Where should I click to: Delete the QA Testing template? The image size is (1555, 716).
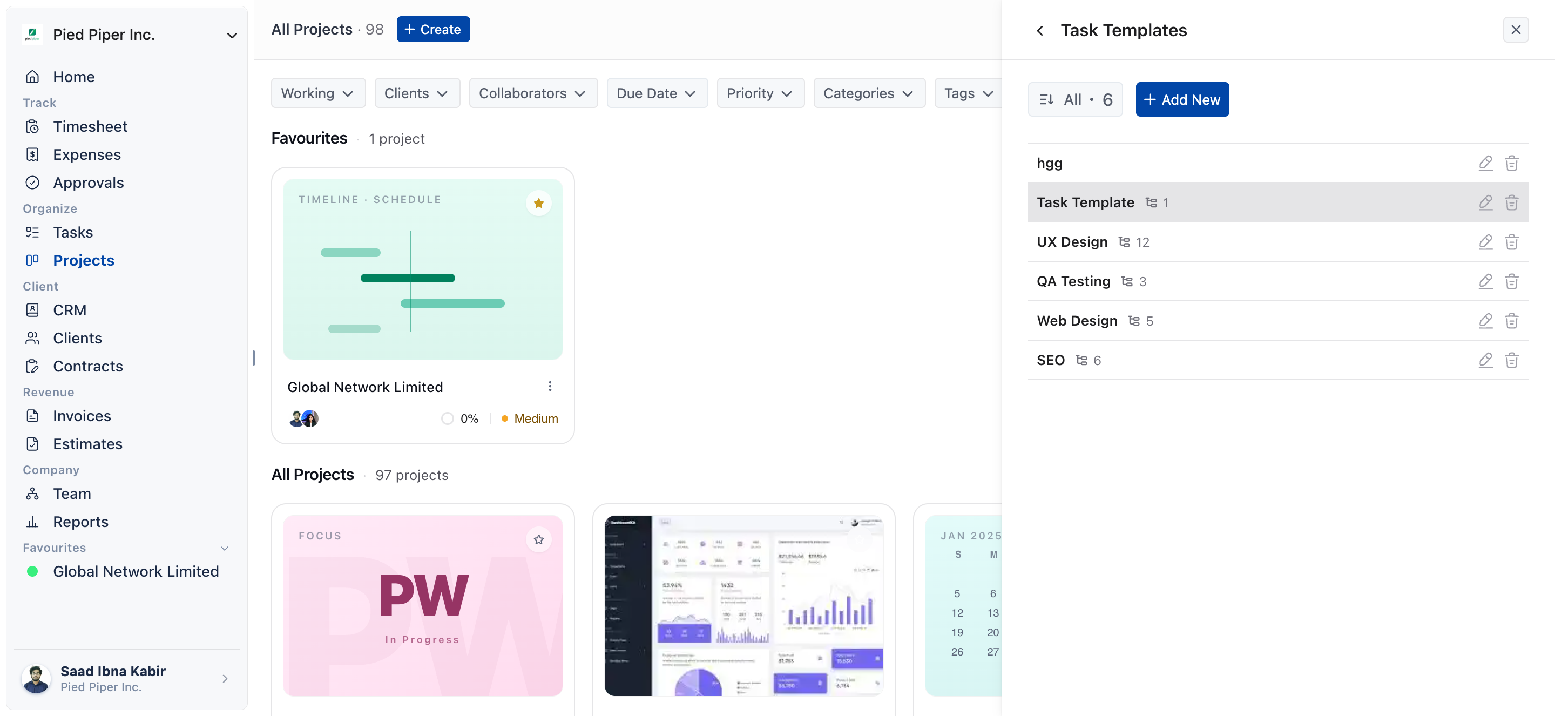coord(1511,281)
